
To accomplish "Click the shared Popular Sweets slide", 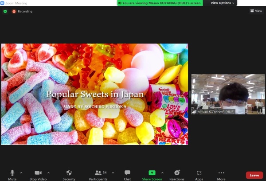I will point(95,94).
